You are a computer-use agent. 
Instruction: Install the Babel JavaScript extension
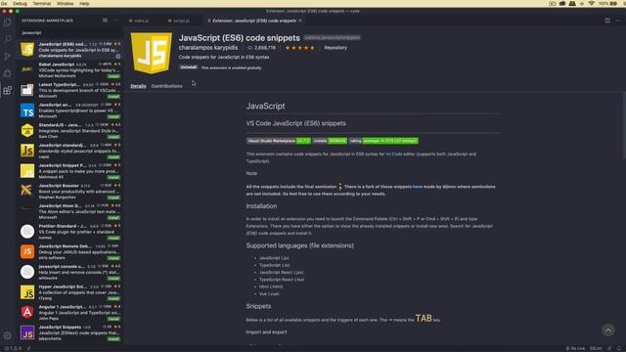pyautogui.click(x=113, y=76)
